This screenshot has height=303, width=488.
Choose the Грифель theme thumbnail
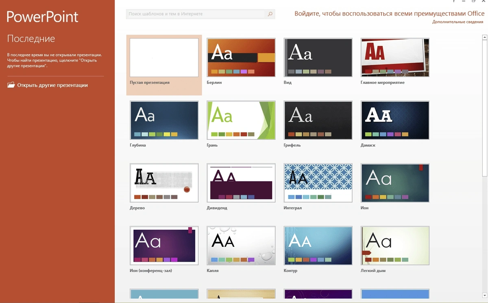click(318, 120)
